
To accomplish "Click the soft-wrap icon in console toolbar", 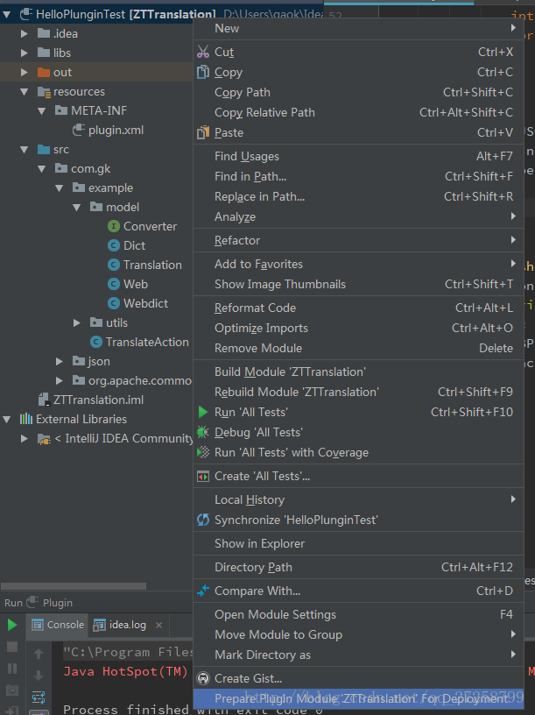I will tap(39, 697).
